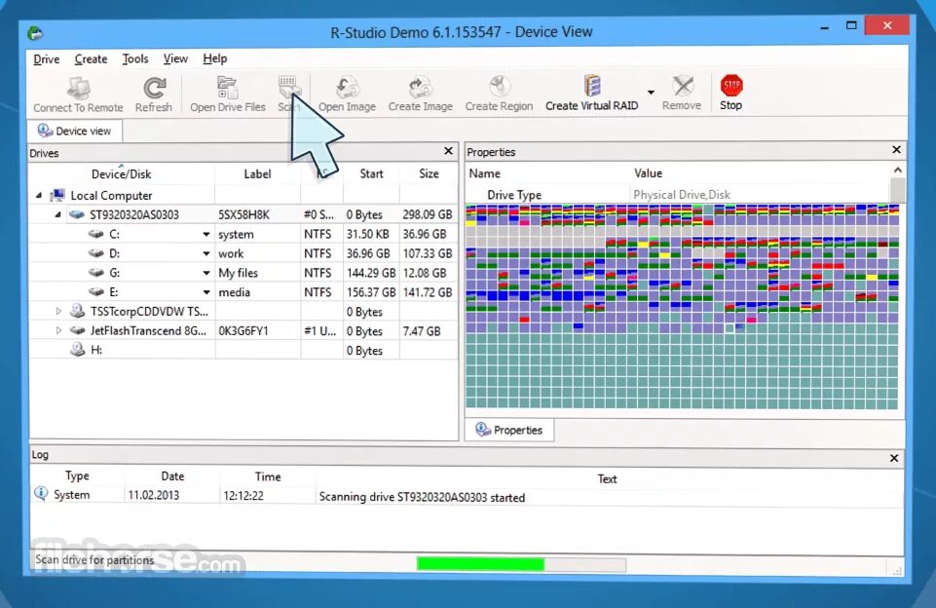Select the ST9320320AS0303 hard disk icon
Screen dimensions: 936x608
pyautogui.click(x=77, y=214)
